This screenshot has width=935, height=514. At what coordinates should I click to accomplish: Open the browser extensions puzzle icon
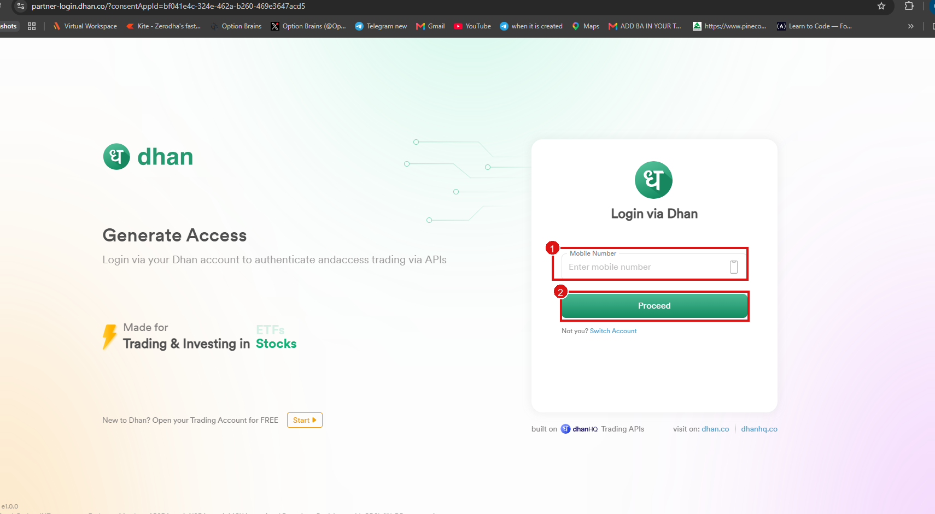909,6
